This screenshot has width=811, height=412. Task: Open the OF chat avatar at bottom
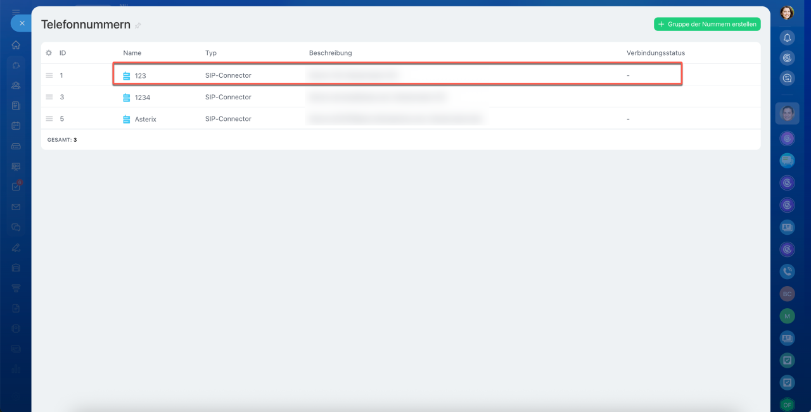pos(787,404)
